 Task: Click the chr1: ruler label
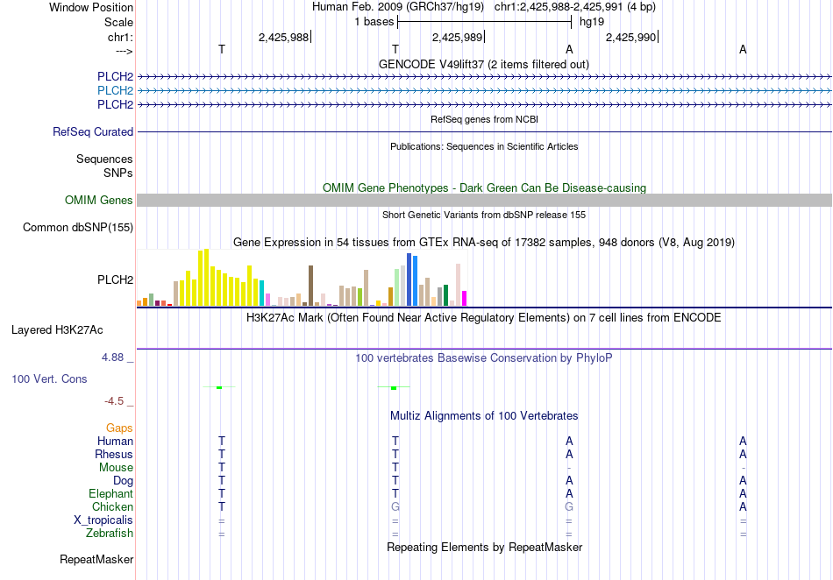click(120, 37)
